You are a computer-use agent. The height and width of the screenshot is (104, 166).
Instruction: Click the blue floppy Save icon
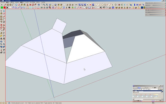pos(89,8)
